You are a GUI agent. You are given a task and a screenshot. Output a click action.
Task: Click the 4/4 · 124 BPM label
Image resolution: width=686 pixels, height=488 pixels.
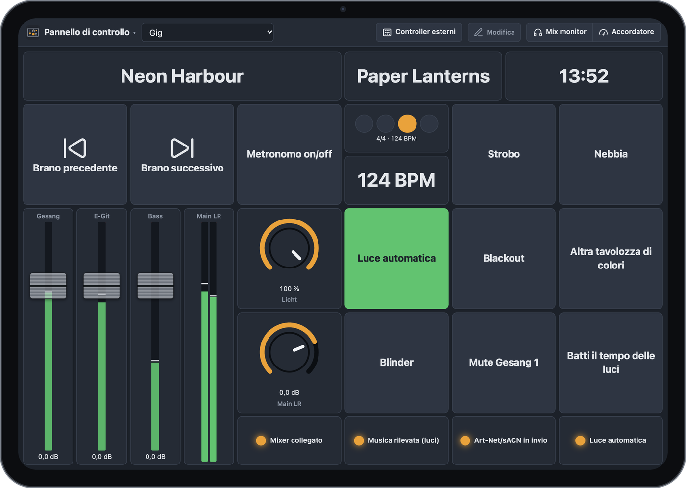[396, 139]
